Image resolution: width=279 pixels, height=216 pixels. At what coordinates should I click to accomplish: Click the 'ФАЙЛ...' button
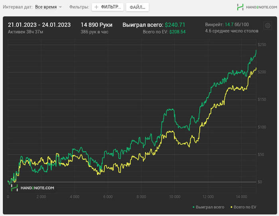(x=138, y=7)
